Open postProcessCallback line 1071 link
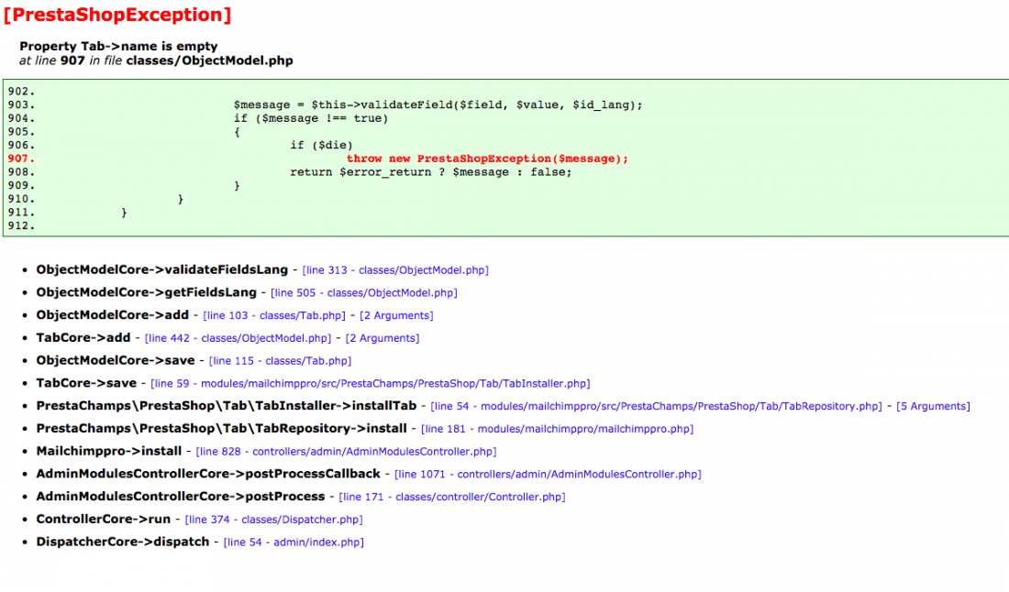 coord(548,475)
